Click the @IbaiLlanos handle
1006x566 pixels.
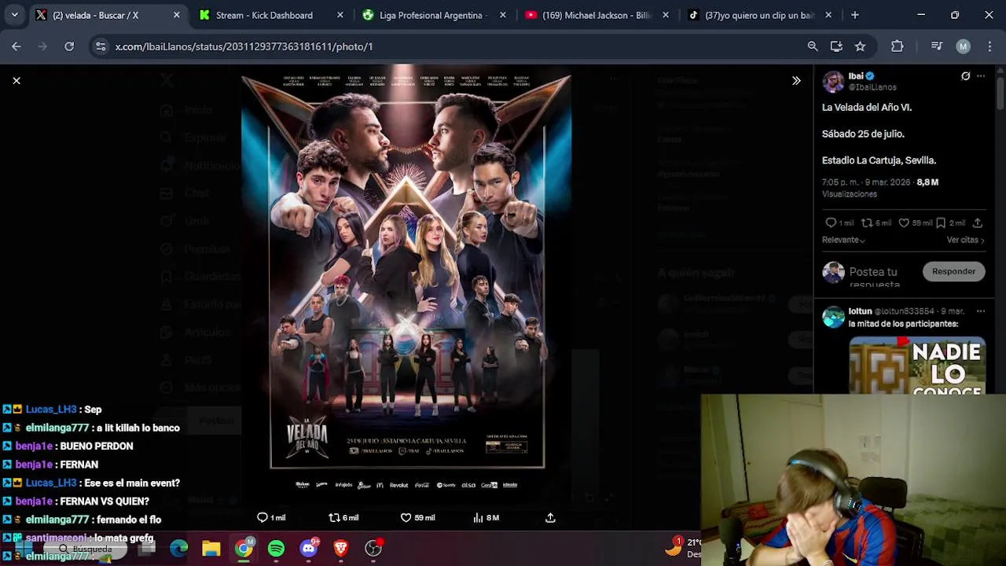[x=872, y=87]
